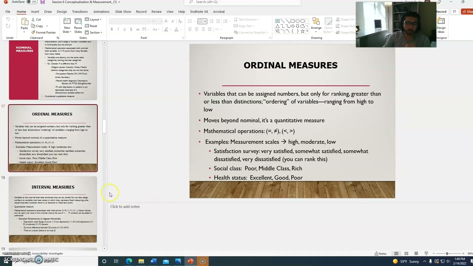Open the EndNote X8 tab

(x=199, y=11)
